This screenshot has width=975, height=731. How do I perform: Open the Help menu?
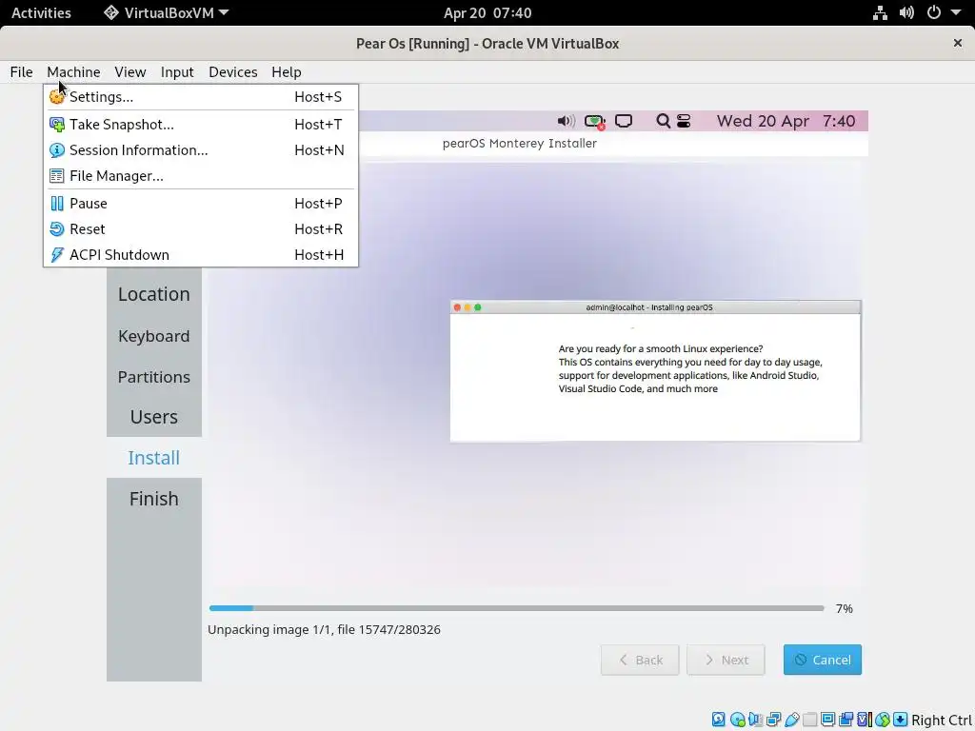click(286, 72)
